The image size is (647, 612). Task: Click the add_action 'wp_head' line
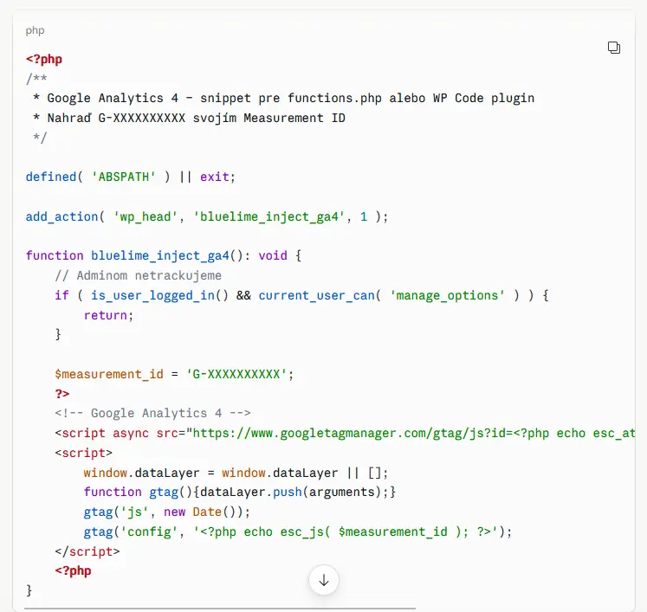pyautogui.click(x=207, y=216)
